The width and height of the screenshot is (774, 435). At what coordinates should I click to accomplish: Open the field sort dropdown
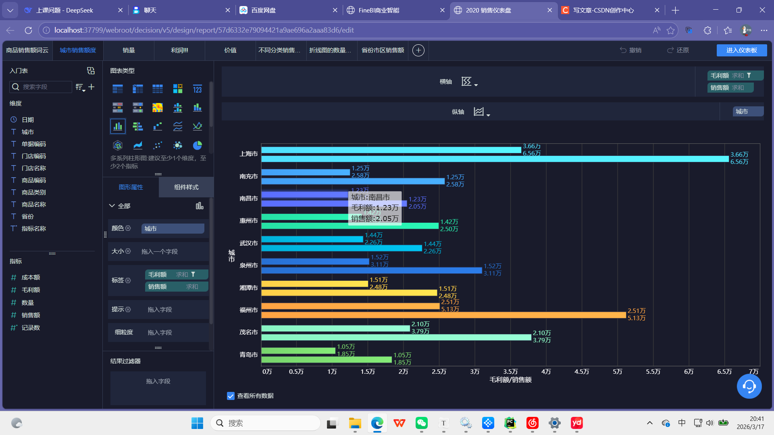[x=80, y=87]
